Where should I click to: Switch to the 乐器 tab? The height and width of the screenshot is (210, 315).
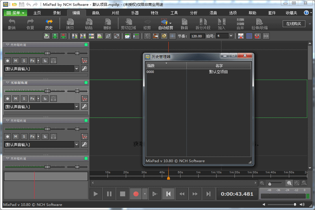pos(135,13)
